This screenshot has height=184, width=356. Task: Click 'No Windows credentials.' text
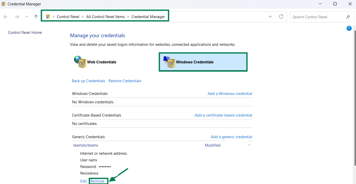(93, 102)
